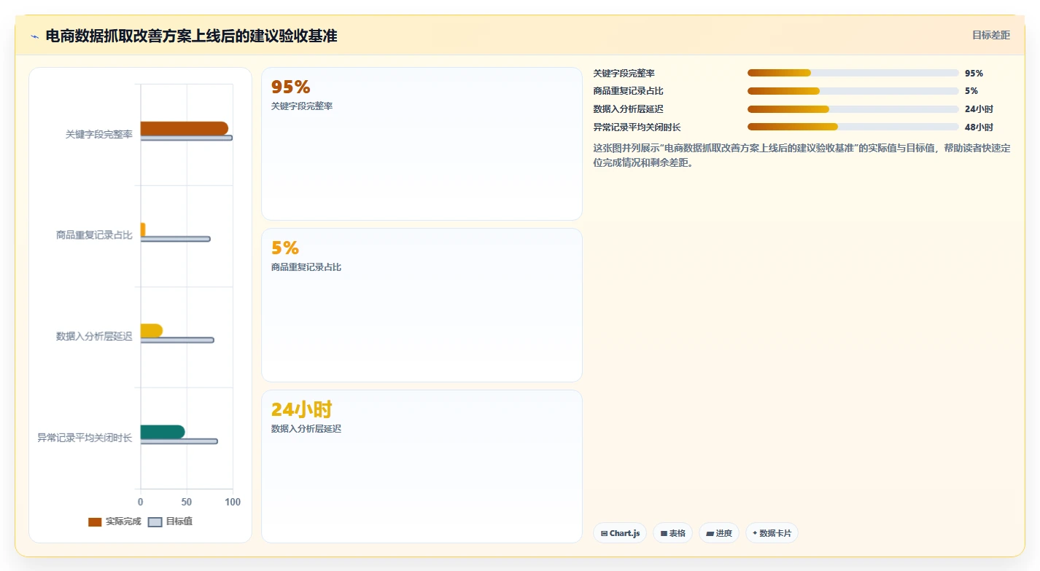
Task: Click 异常记录平均关闭时长 label in progress list
Action: pos(637,127)
